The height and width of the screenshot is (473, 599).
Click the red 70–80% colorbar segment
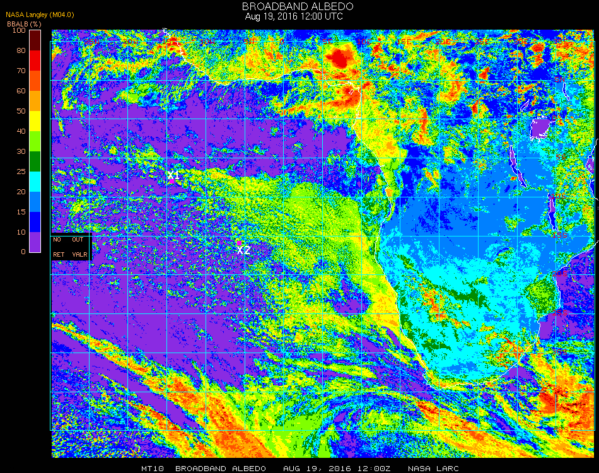tap(35, 61)
